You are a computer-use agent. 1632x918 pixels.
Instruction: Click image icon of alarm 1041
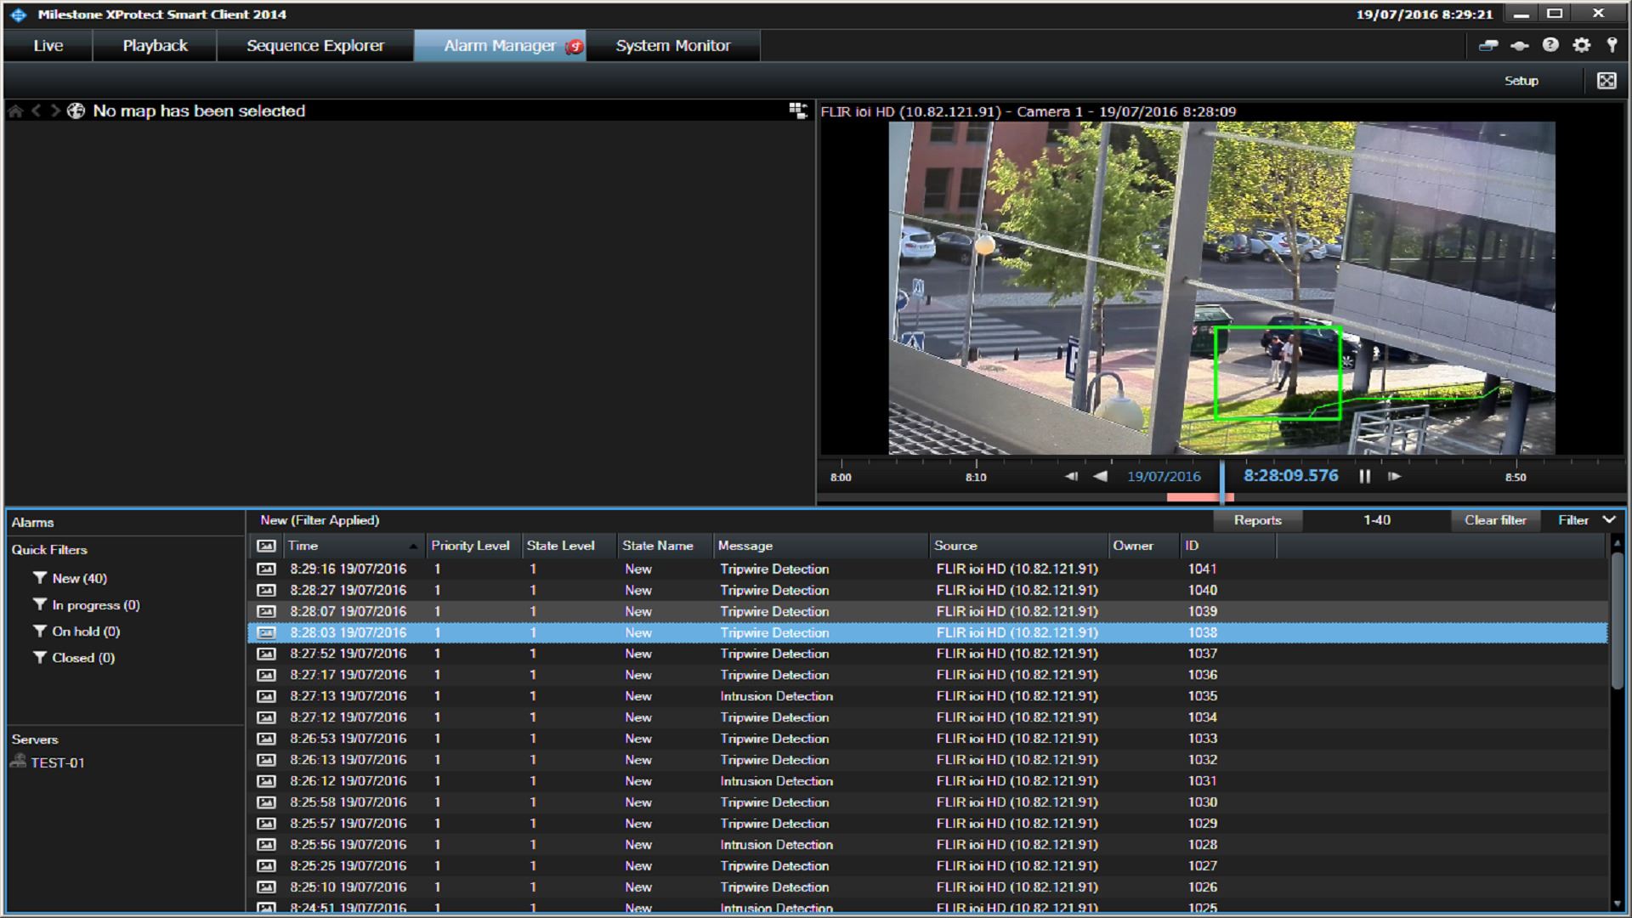click(266, 569)
